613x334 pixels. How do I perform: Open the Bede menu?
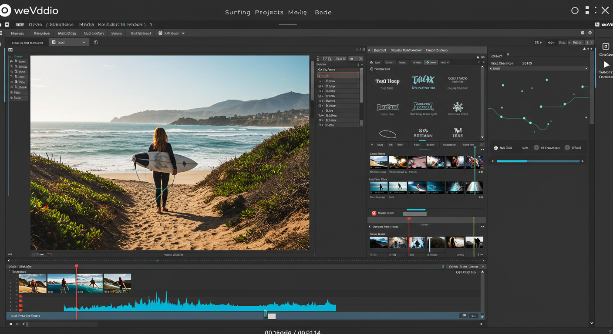click(323, 12)
